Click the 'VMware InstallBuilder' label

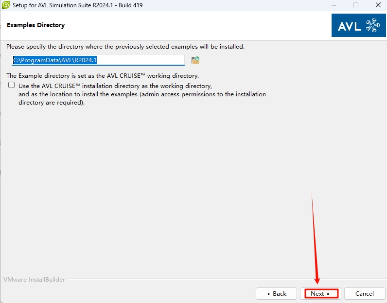34,280
